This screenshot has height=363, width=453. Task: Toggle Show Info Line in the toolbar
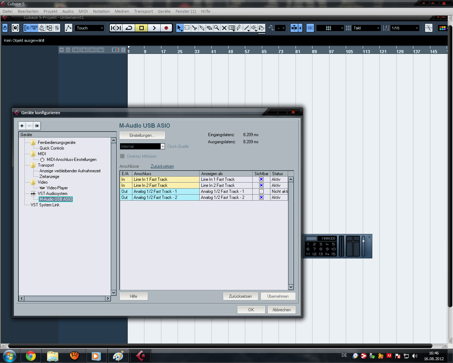34,28
